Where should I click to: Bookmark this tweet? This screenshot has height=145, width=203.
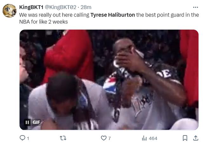pos(185,138)
